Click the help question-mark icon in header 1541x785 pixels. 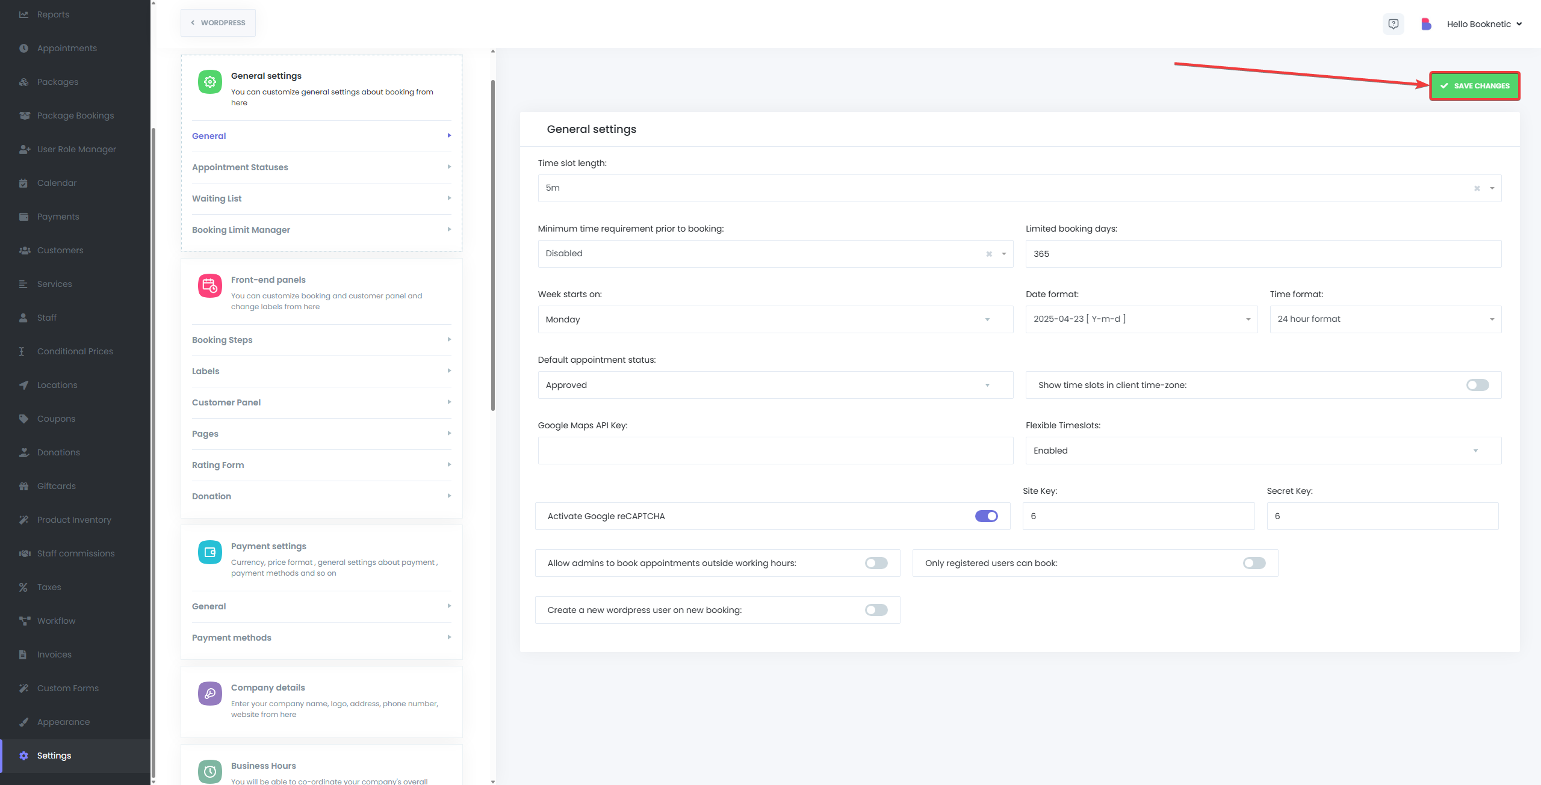[1393, 24]
